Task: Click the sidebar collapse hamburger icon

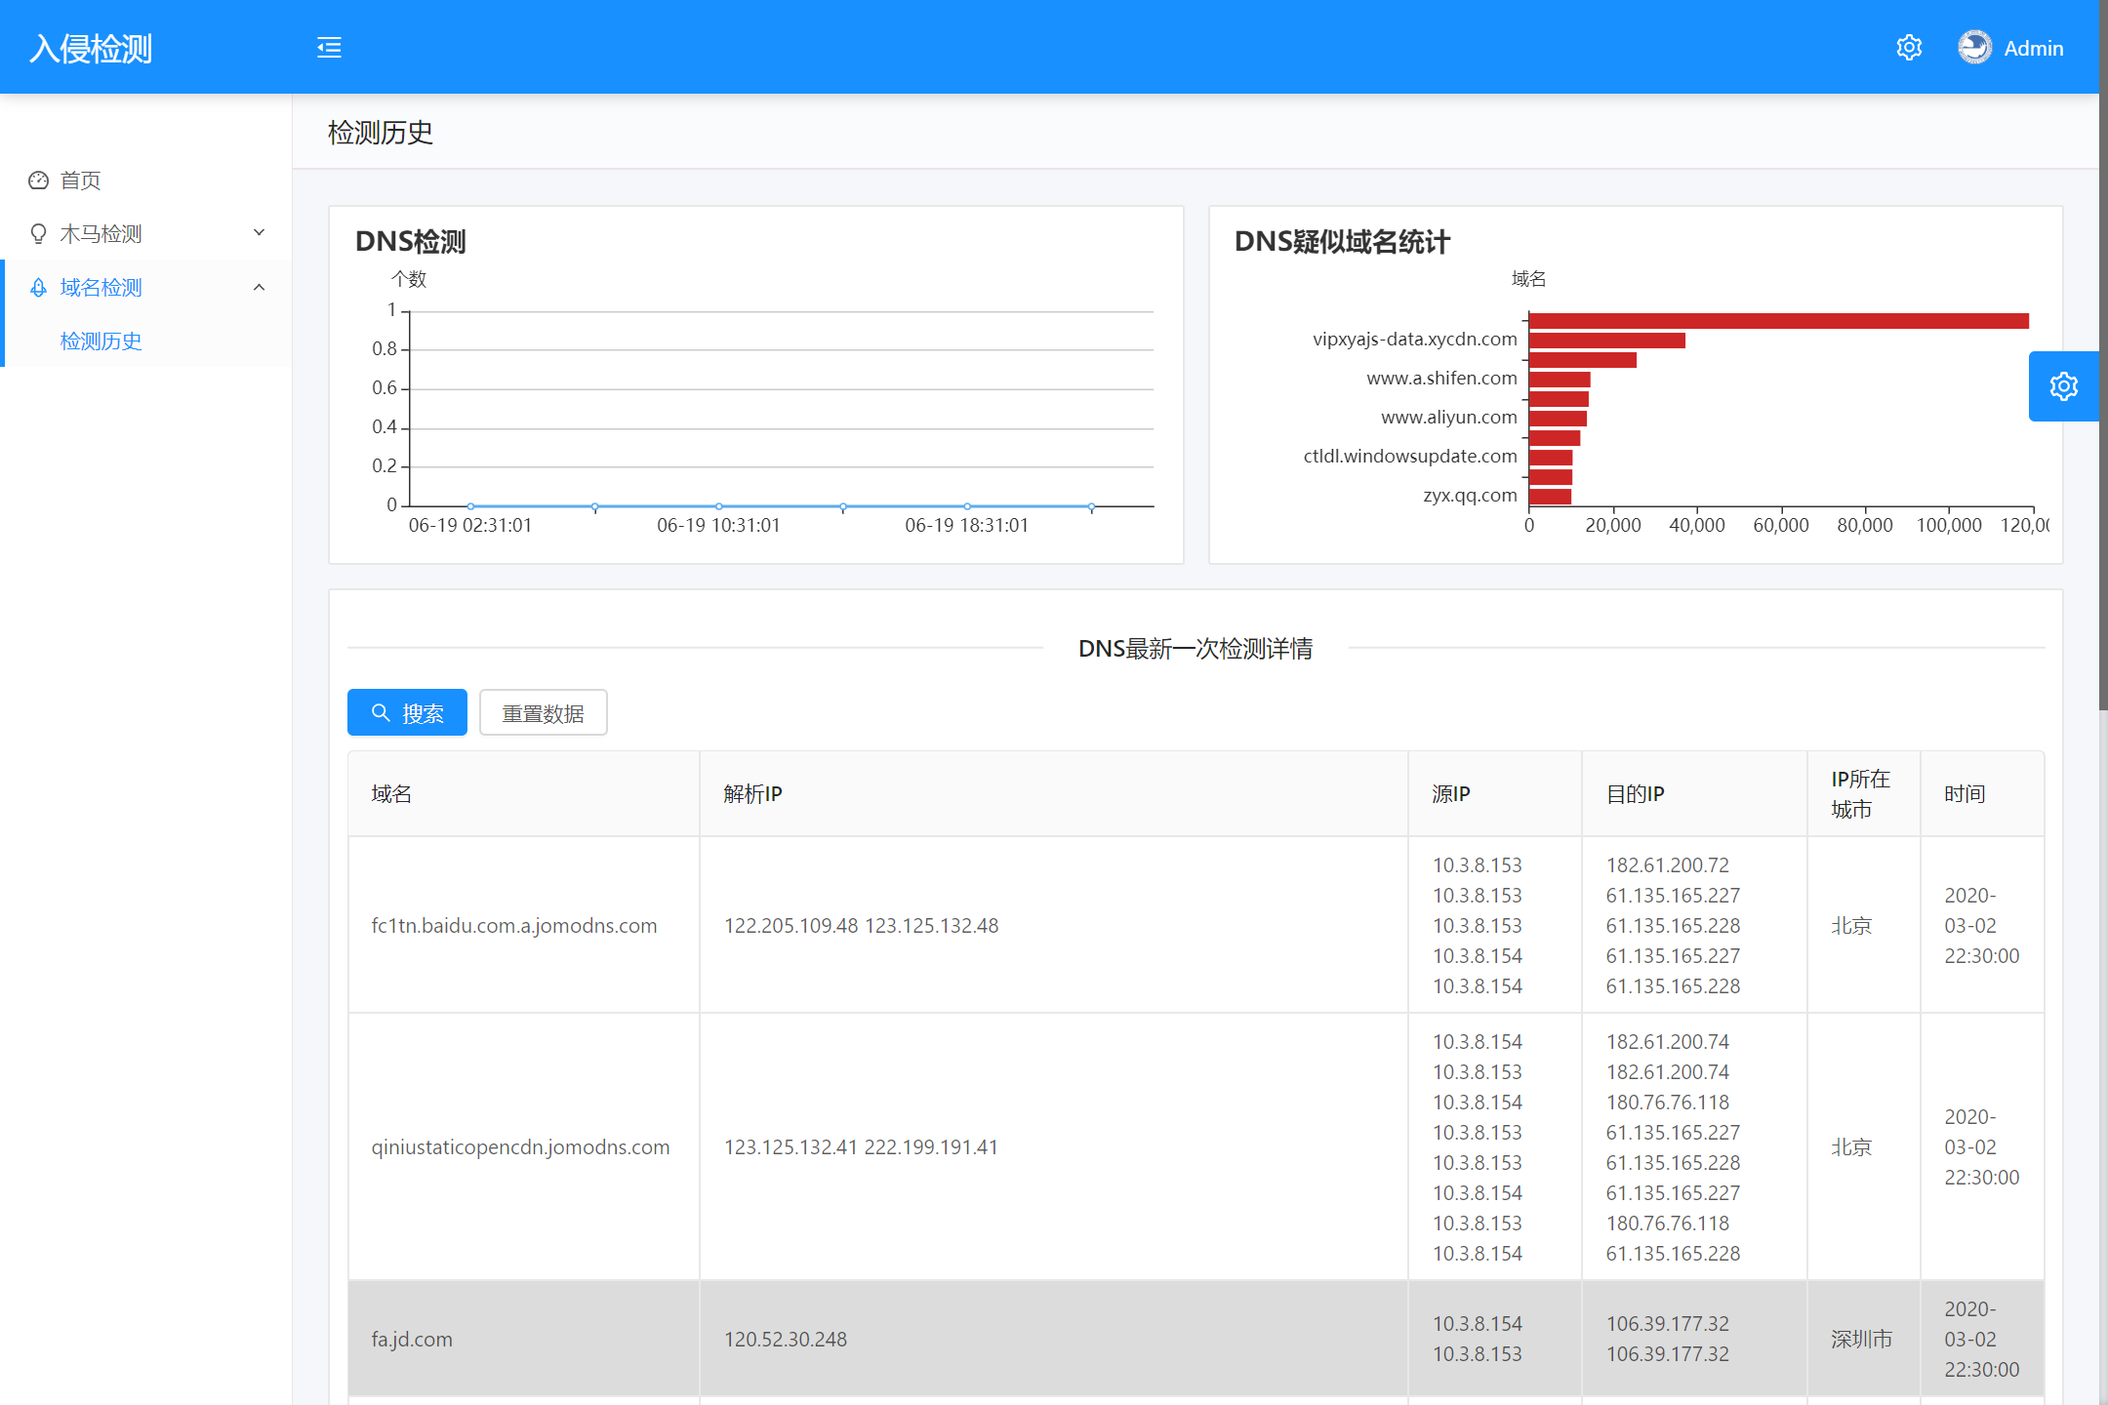Action: (x=329, y=48)
